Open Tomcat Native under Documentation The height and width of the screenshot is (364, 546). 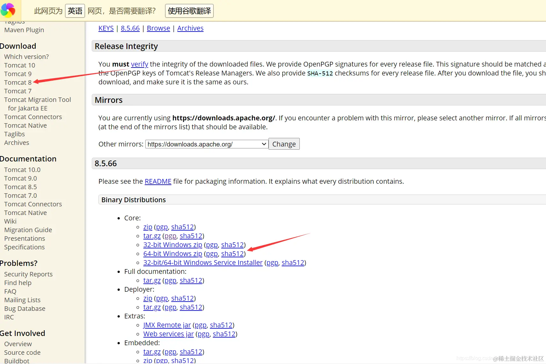click(25, 213)
